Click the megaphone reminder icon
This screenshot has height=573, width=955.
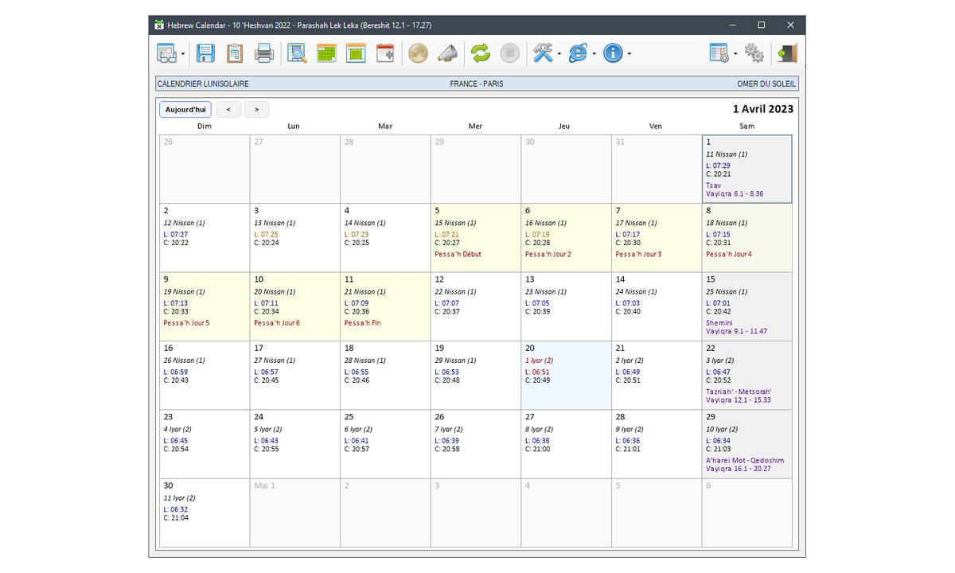pos(447,53)
